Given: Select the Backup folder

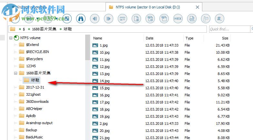Looking at the screenshot, I should point(31,130).
